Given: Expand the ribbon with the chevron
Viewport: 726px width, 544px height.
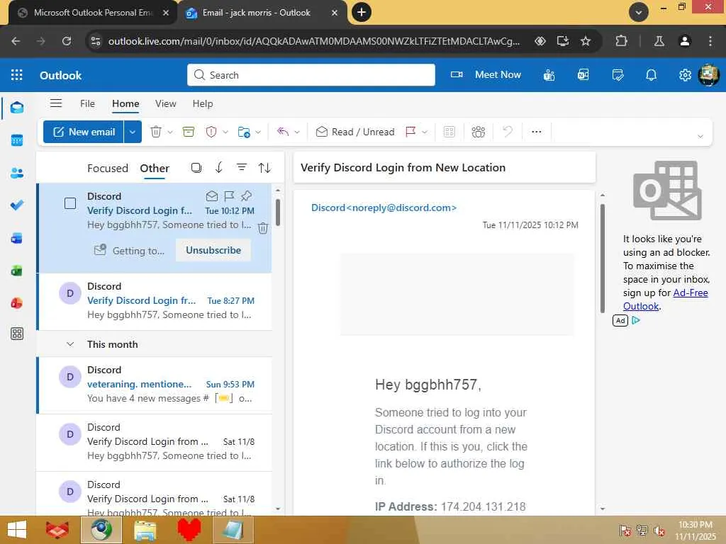Looking at the screenshot, I should coord(700,136).
